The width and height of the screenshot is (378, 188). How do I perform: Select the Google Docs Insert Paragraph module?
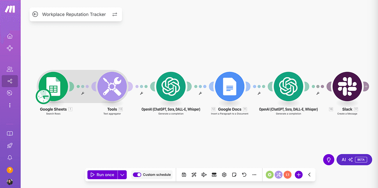coord(230,86)
